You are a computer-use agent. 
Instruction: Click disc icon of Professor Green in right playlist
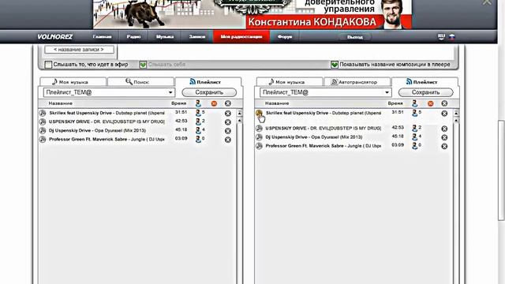coord(259,145)
